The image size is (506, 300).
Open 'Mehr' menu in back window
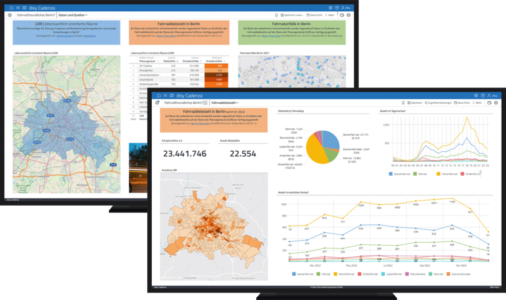(330, 15)
